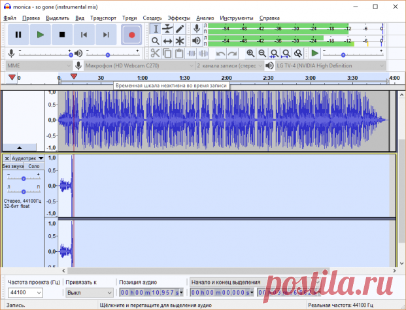Select the Envelope tool
The width and height of the screenshot is (406, 310).
click(167, 29)
